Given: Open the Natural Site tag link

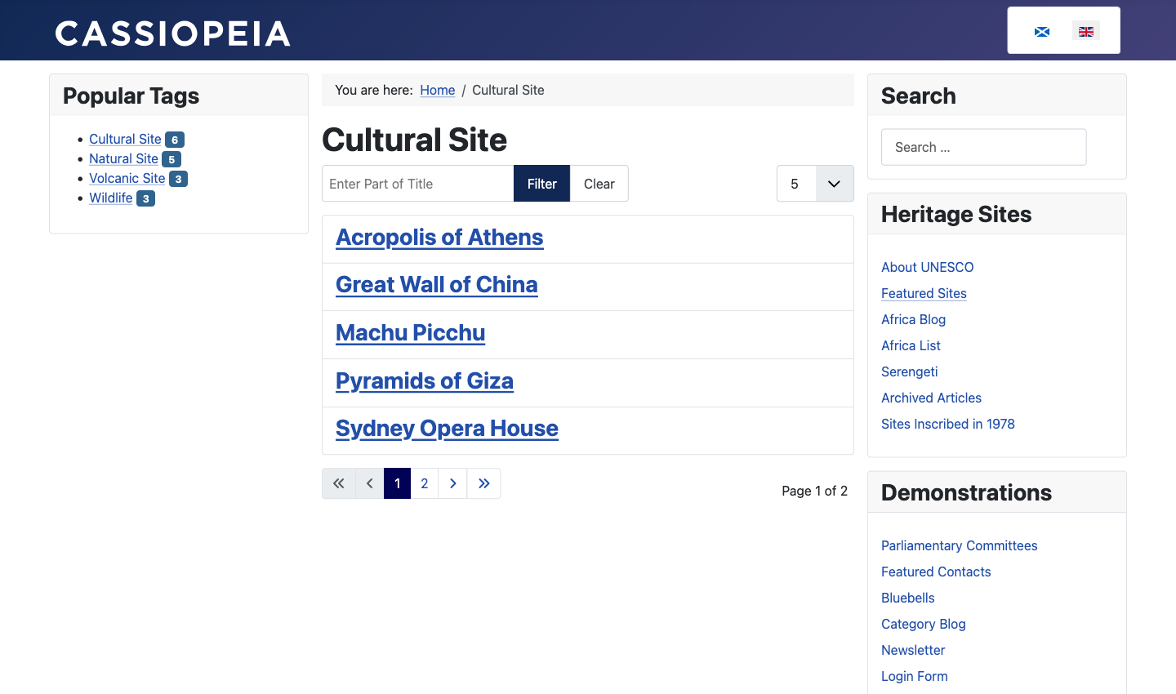Looking at the screenshot, I should [x=123, y=158].
